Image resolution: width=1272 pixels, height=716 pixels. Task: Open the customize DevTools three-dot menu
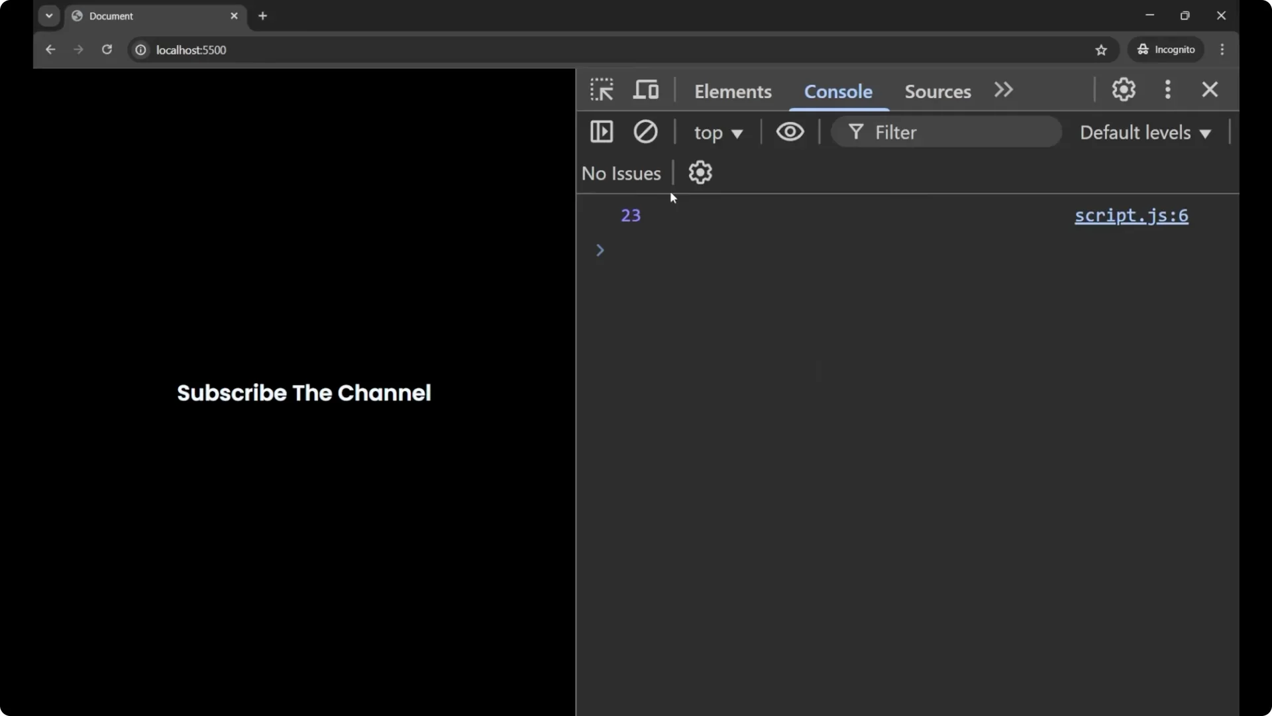click(x=1168, y=89)
